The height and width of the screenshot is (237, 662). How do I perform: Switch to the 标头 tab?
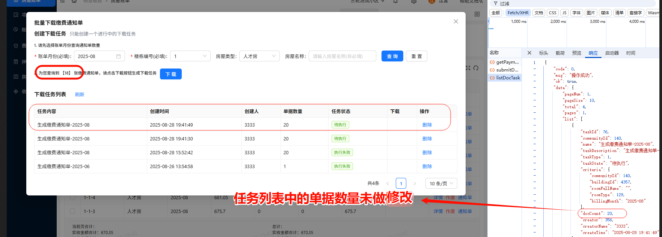(x=543, y=53)
